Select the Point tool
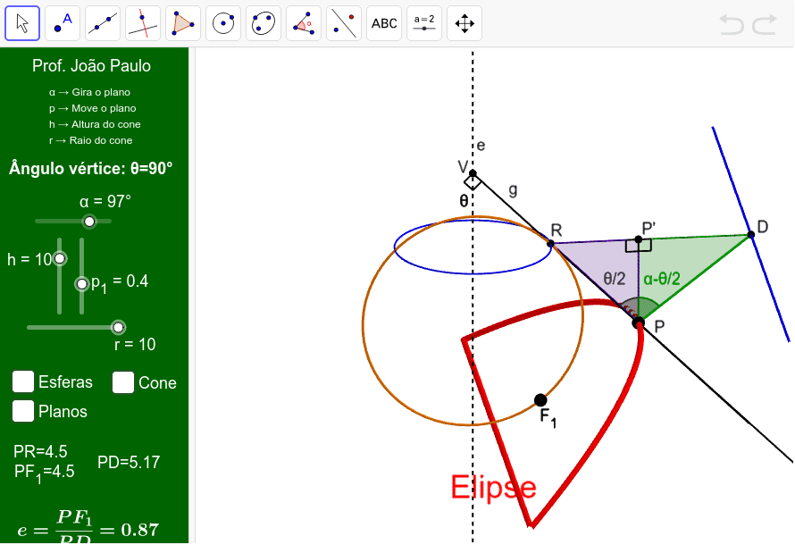This screenshot has width=795, height=545. pyautogui.click(x=63, y=23)
